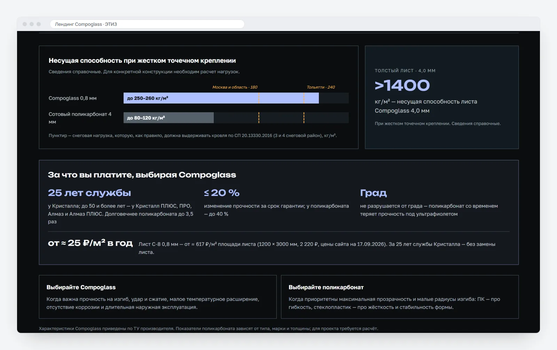Viewport: 557px width, 350px height.
Task: Click the '≤ 20 %' stat heading
Action: tap(222, 193)
